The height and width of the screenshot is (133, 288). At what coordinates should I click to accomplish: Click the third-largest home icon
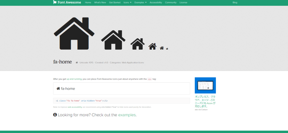pyautogui.click(x=137, y=44)
